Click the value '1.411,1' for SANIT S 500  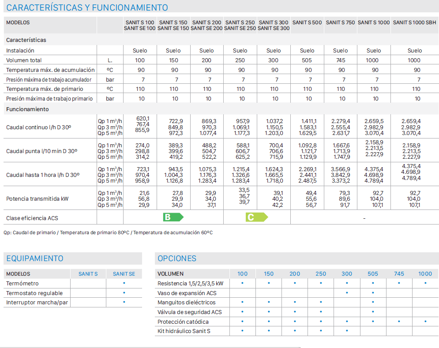309,121
